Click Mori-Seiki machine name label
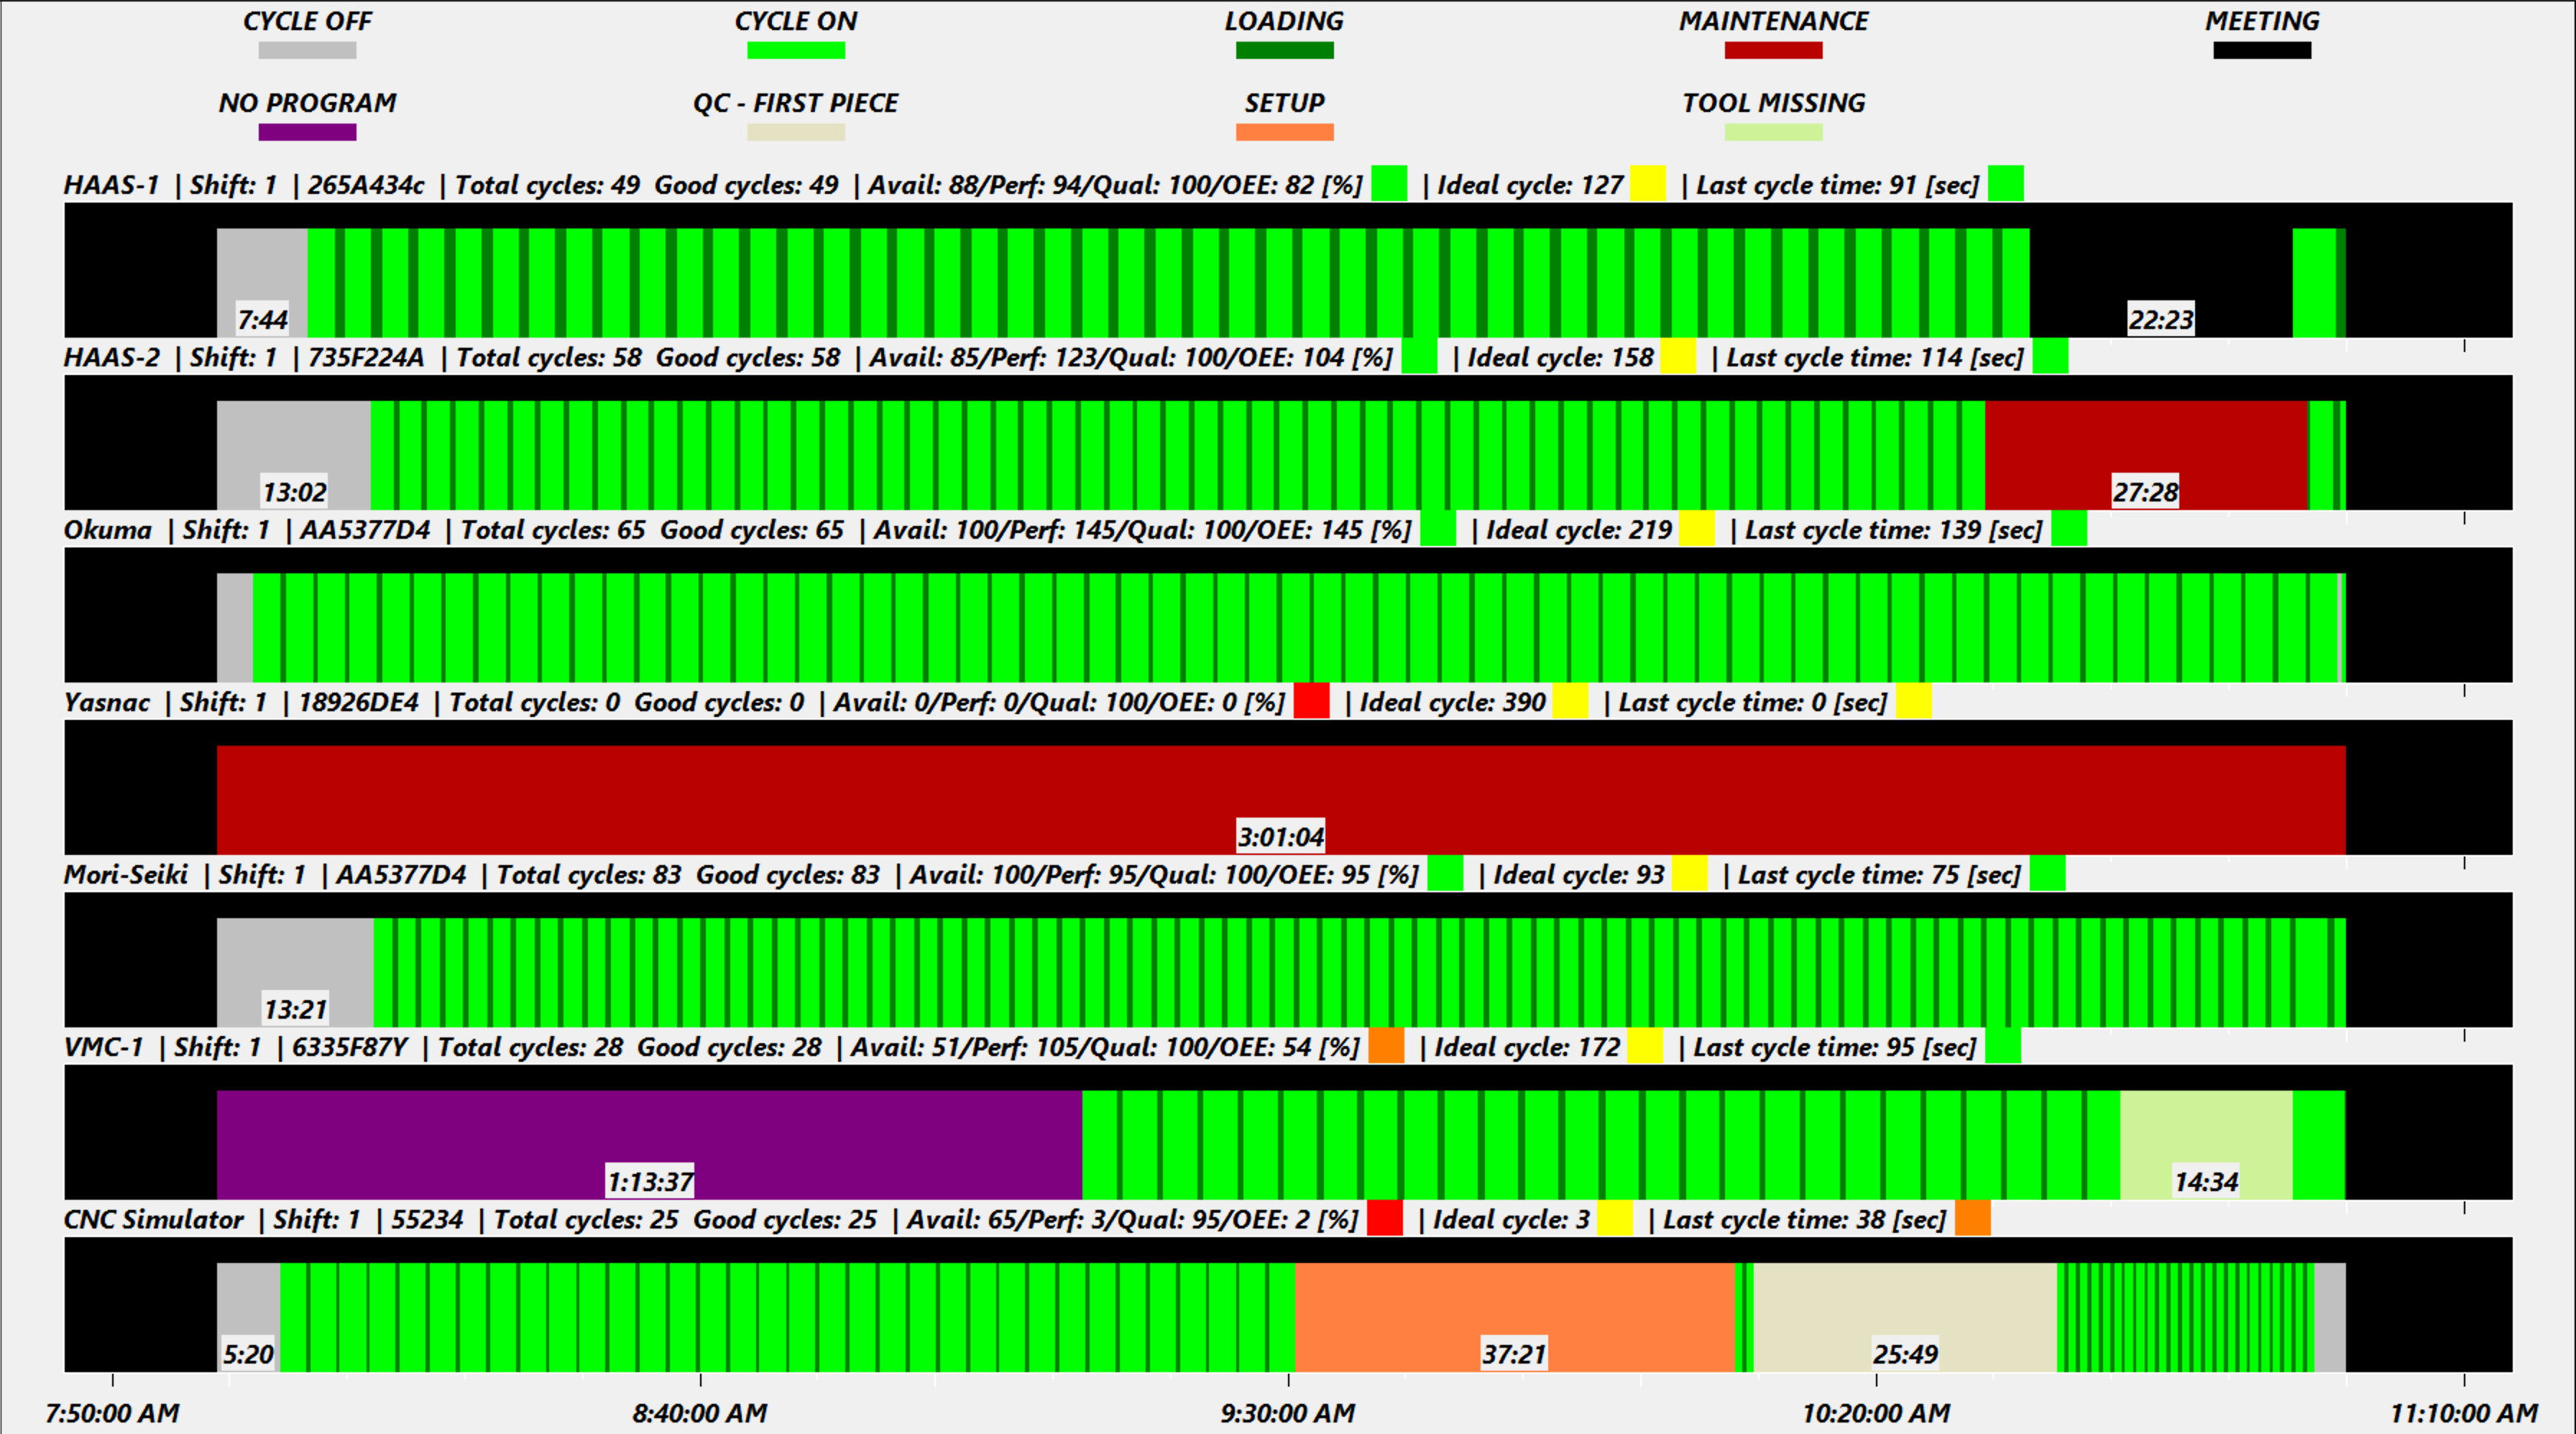 point(125,874)
